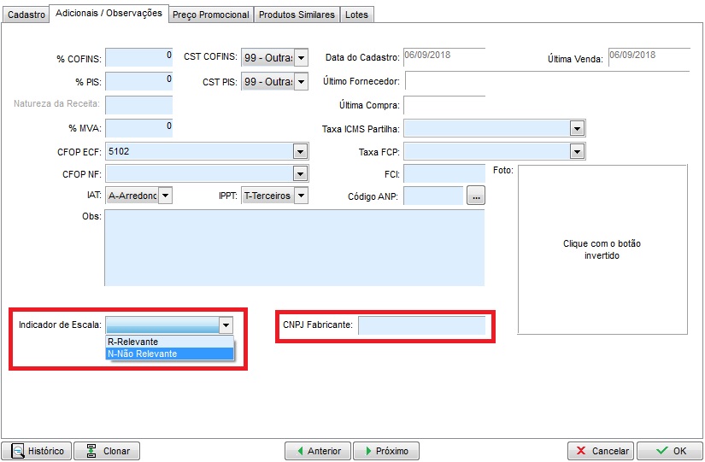Screen dimensions: 705x462
Task: Open the Taxa ICMS Partilha dropdown
Action: (x=578, y=128)
